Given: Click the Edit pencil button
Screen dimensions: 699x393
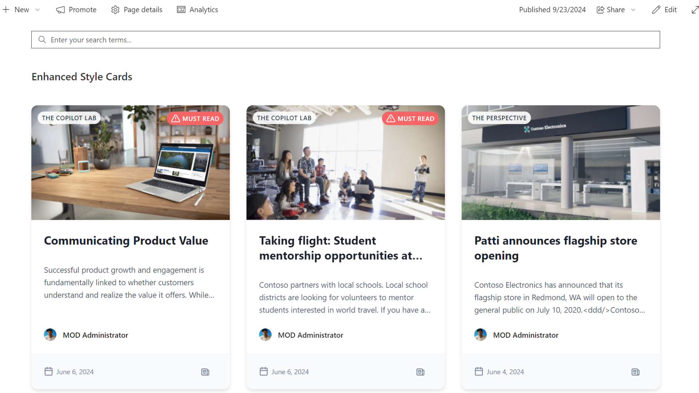Looking at the screenshot, I should 664,10.
